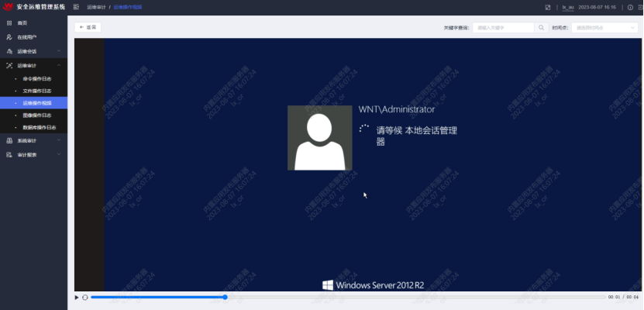Collapse the 运维审计 submenu chevron
644x310 pixels.
59,65
